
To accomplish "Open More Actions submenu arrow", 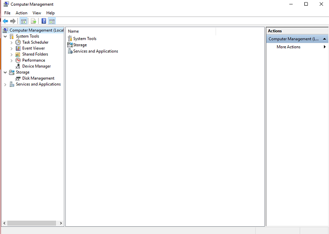I will [324, 47].
